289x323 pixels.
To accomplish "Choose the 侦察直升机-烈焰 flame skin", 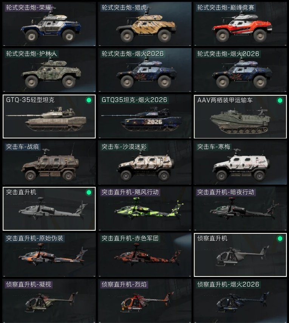I will tap(145, 301).
